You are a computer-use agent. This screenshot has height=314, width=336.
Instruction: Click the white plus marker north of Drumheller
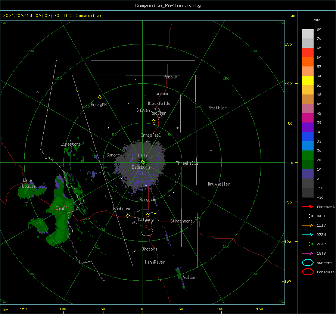[211, 150]
